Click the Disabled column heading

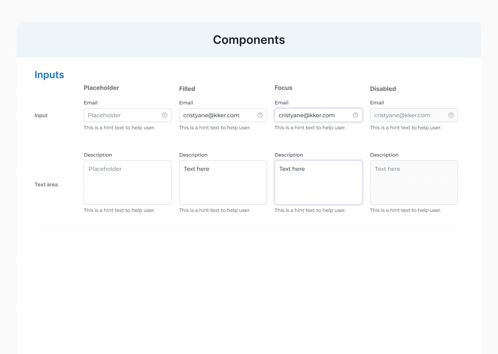(383, 89)
